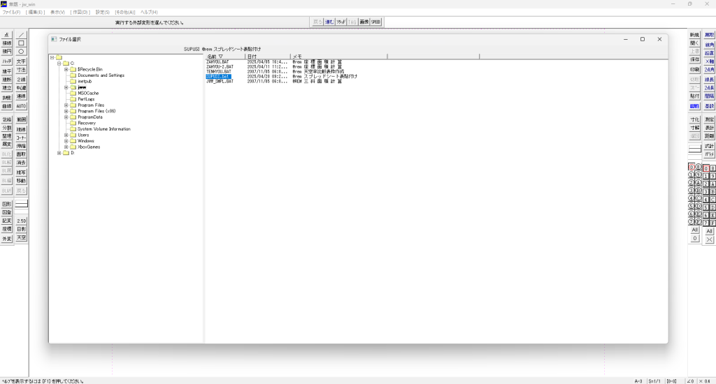This screenshot has height=384, width=716.
Task: Click the 貼付 paste button
Action: (694, 96)
